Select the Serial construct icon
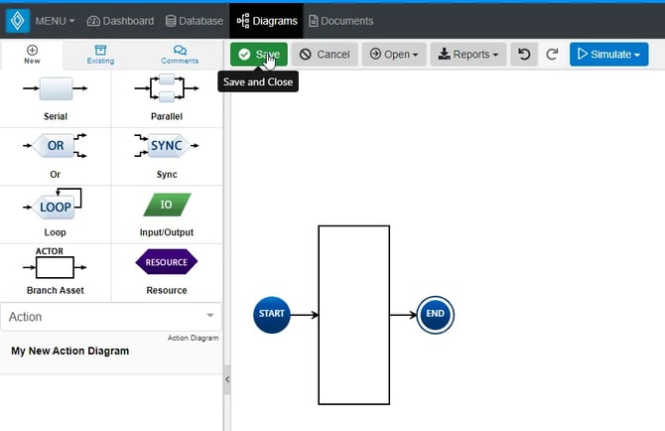665x431 pixels. pos(56,88)
